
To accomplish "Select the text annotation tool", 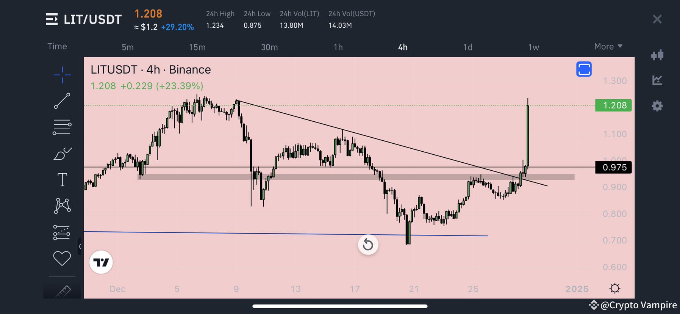I will pyautogui.click(x=62, y=179).
